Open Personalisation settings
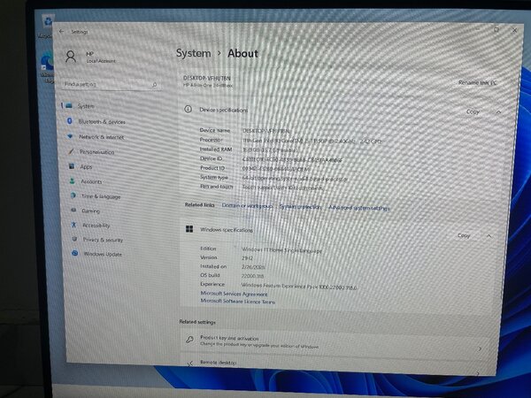 (x=96, y=152)
